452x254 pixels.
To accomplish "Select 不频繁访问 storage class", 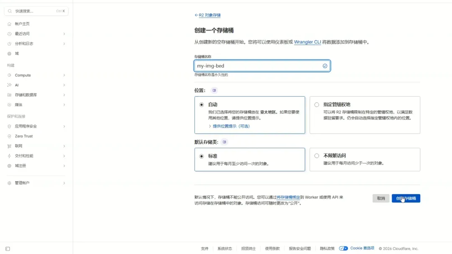I will pyautogui.click(x=317, y=157).
